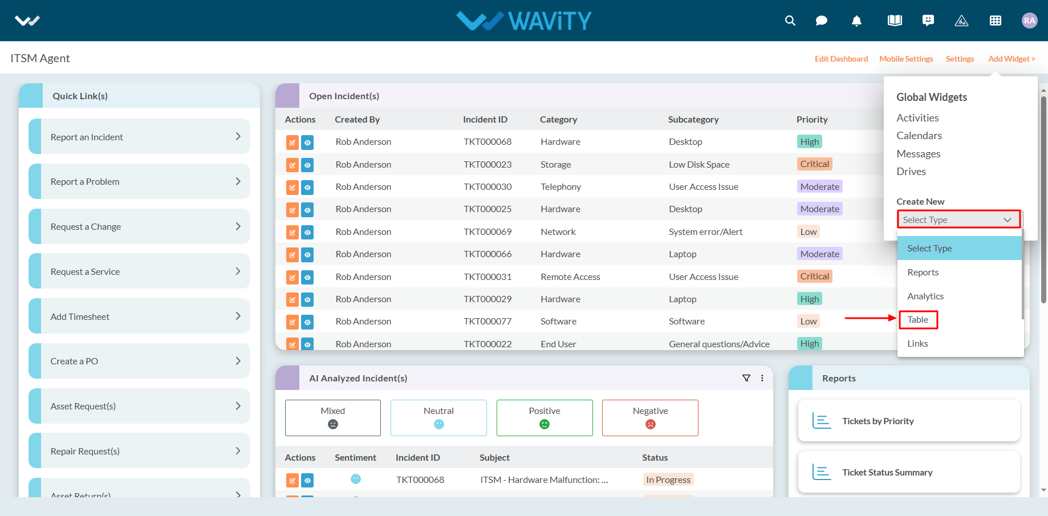View incident TKT000023 with blue eye icon
Screen dimensions: 1048x516
[307, 165]
